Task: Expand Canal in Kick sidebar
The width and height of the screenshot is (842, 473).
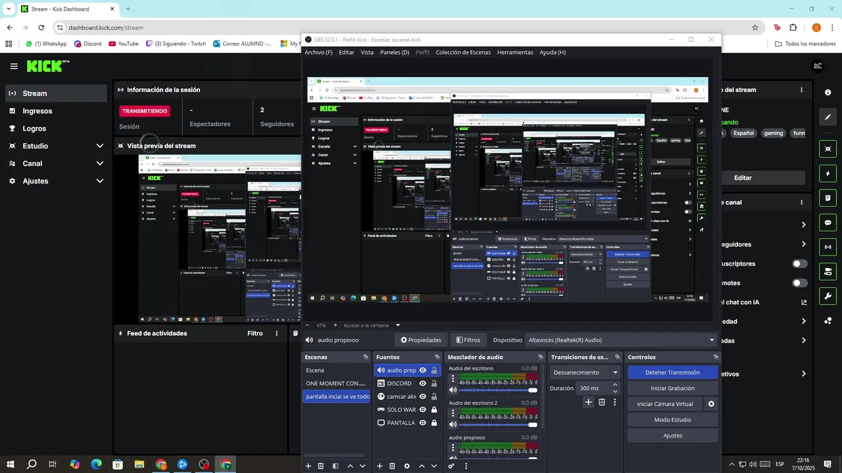Action: click(100, 164)
